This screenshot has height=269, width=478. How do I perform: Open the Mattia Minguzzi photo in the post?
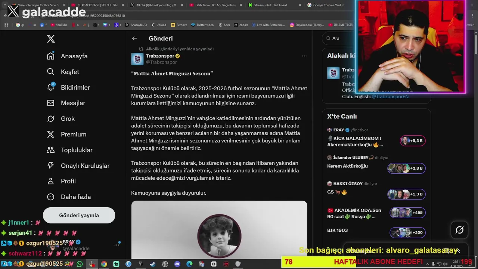click(x=219, y=230)
